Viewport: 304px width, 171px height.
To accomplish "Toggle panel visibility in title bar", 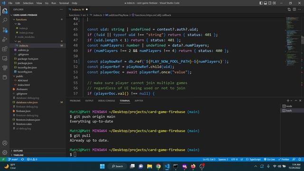I will click(x=266, y=3).
